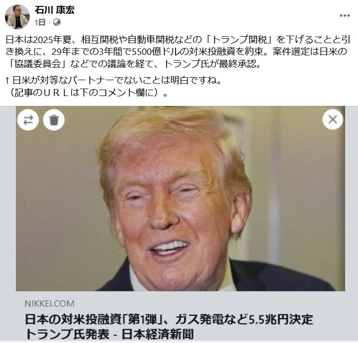The height and width of the screenshot is (343, 358).
Task: Dismiss link preview with the X icon
Action: click(333, 119)
